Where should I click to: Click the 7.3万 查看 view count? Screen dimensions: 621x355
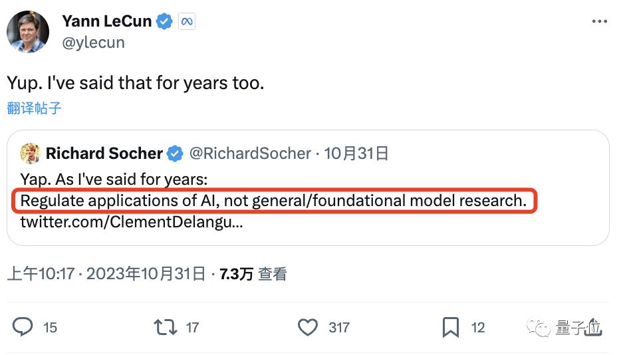click(253, 273)
